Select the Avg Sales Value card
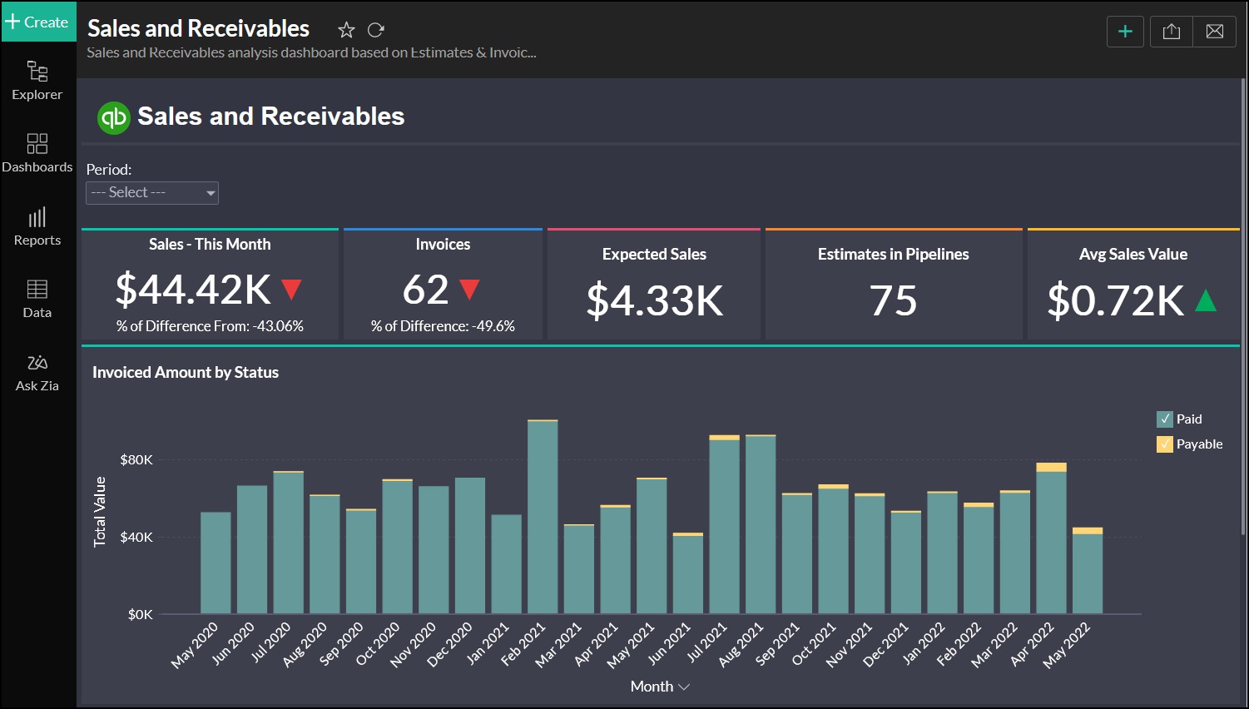 pos(1133,285)
